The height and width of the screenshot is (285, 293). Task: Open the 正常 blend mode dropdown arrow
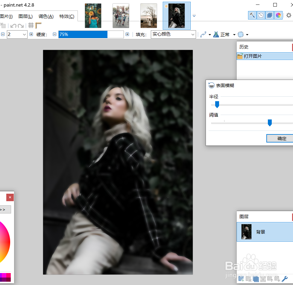tap(234, 35)
